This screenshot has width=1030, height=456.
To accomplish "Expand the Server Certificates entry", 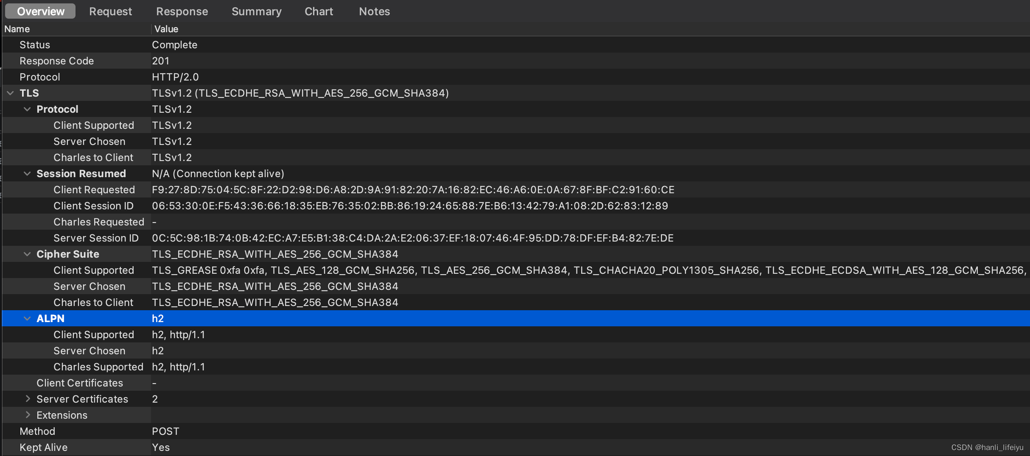I will click(28, 399).
